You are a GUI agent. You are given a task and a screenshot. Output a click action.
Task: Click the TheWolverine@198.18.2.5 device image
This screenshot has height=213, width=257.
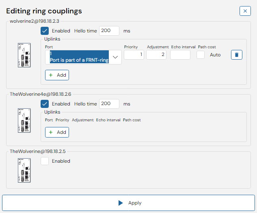pyautogui.click(x=24, y=170)
